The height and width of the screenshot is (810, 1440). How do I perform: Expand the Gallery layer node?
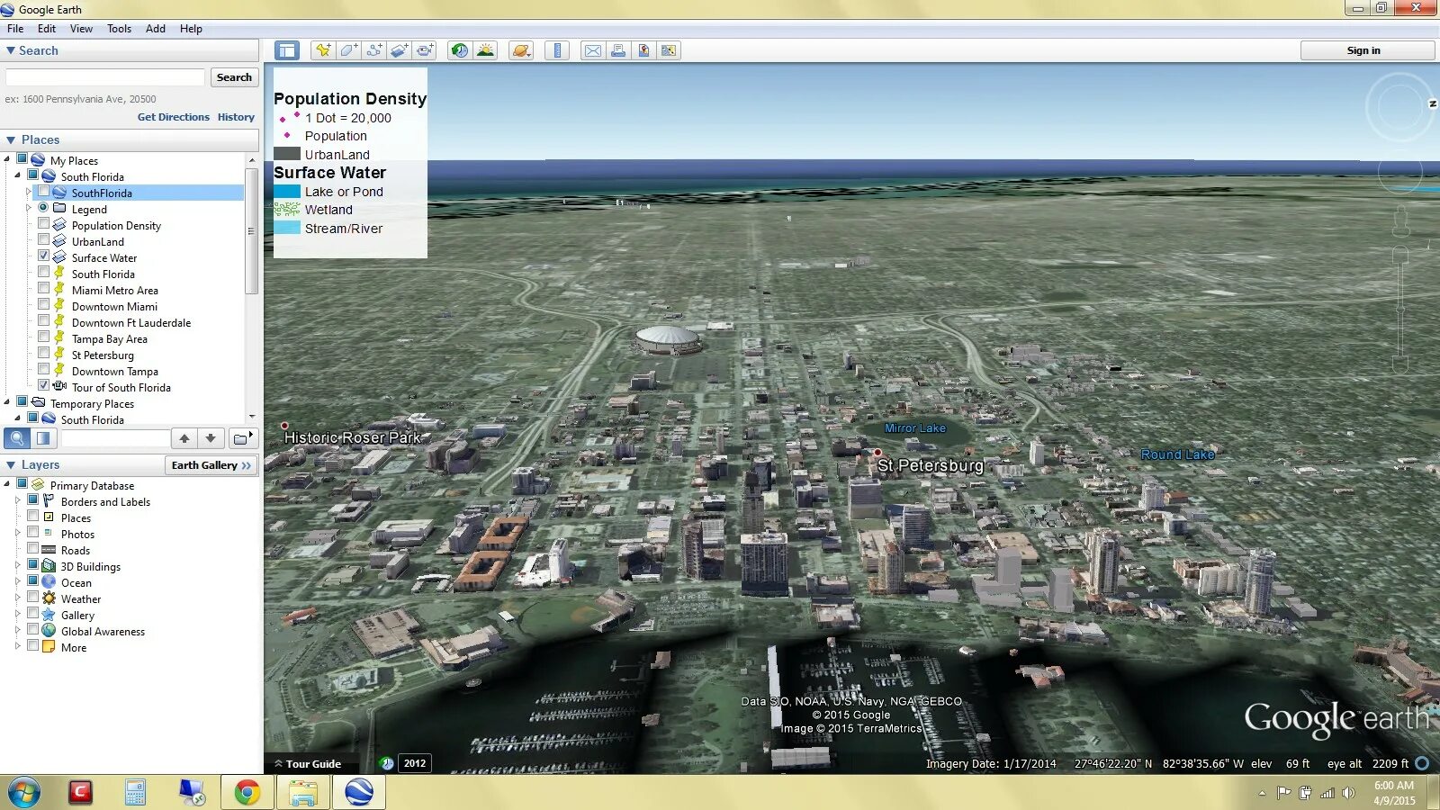click(18, 614)
